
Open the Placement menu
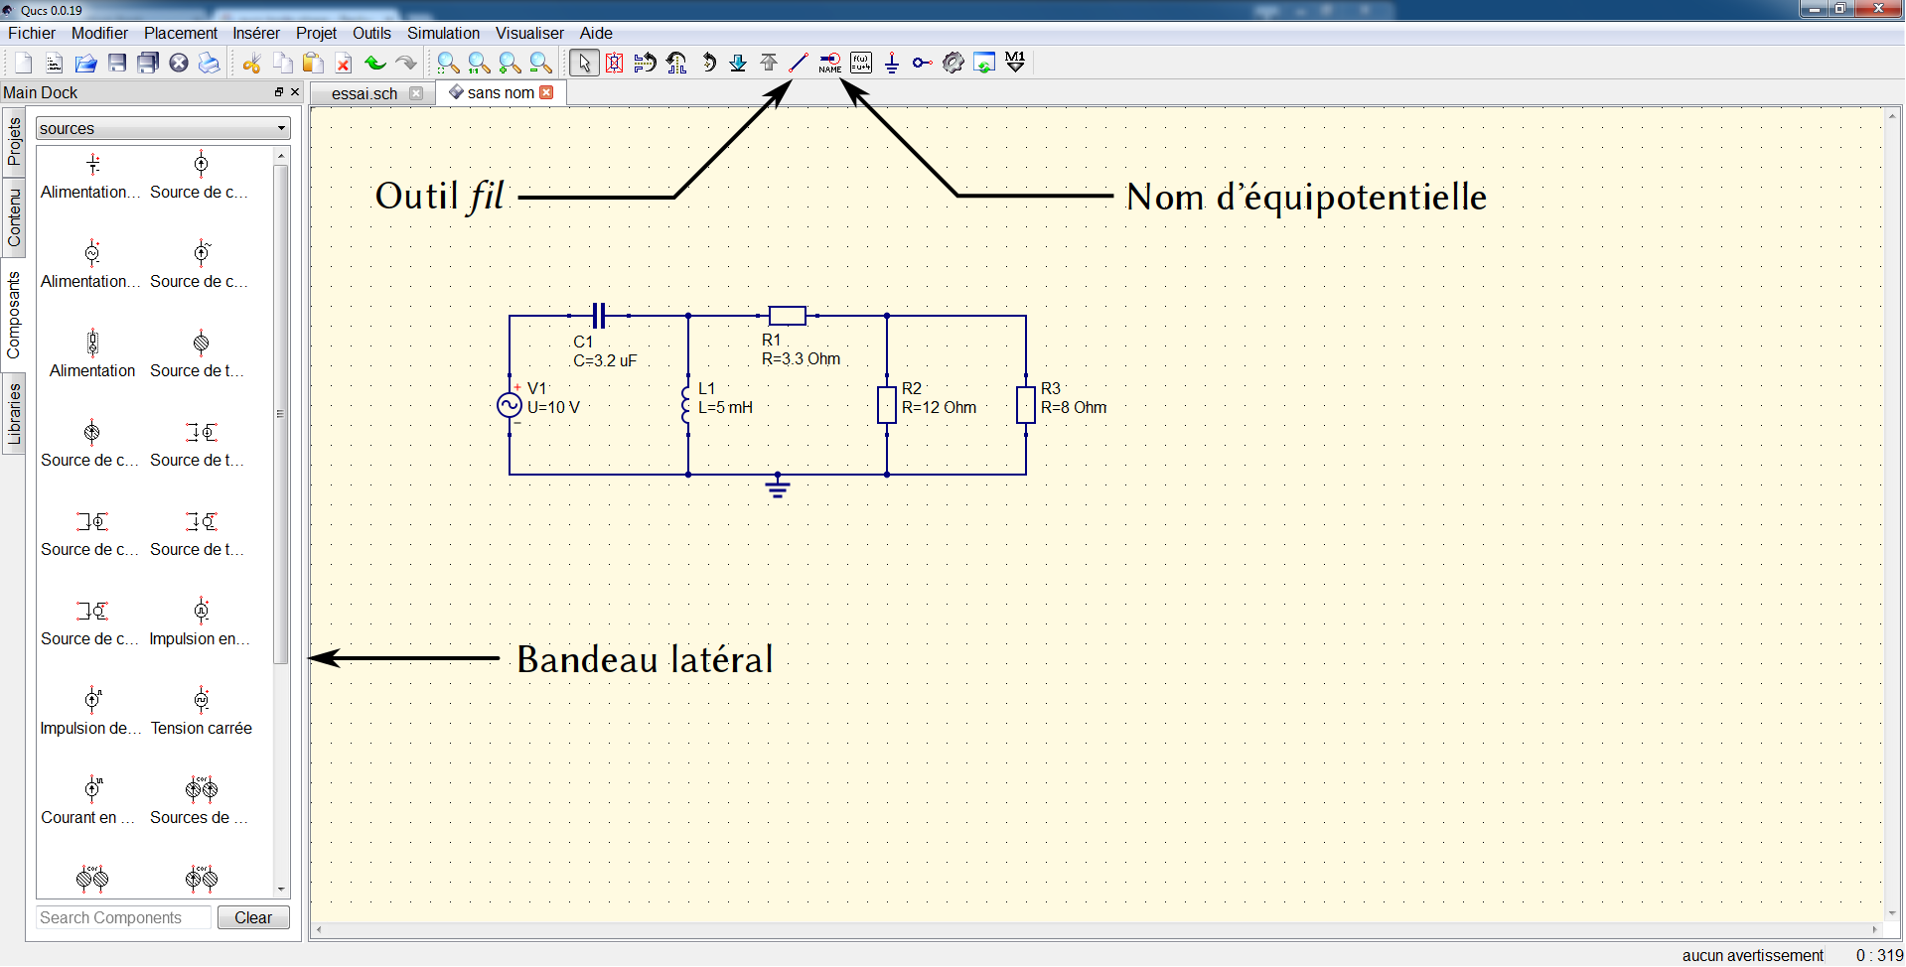tap(181, 33)
